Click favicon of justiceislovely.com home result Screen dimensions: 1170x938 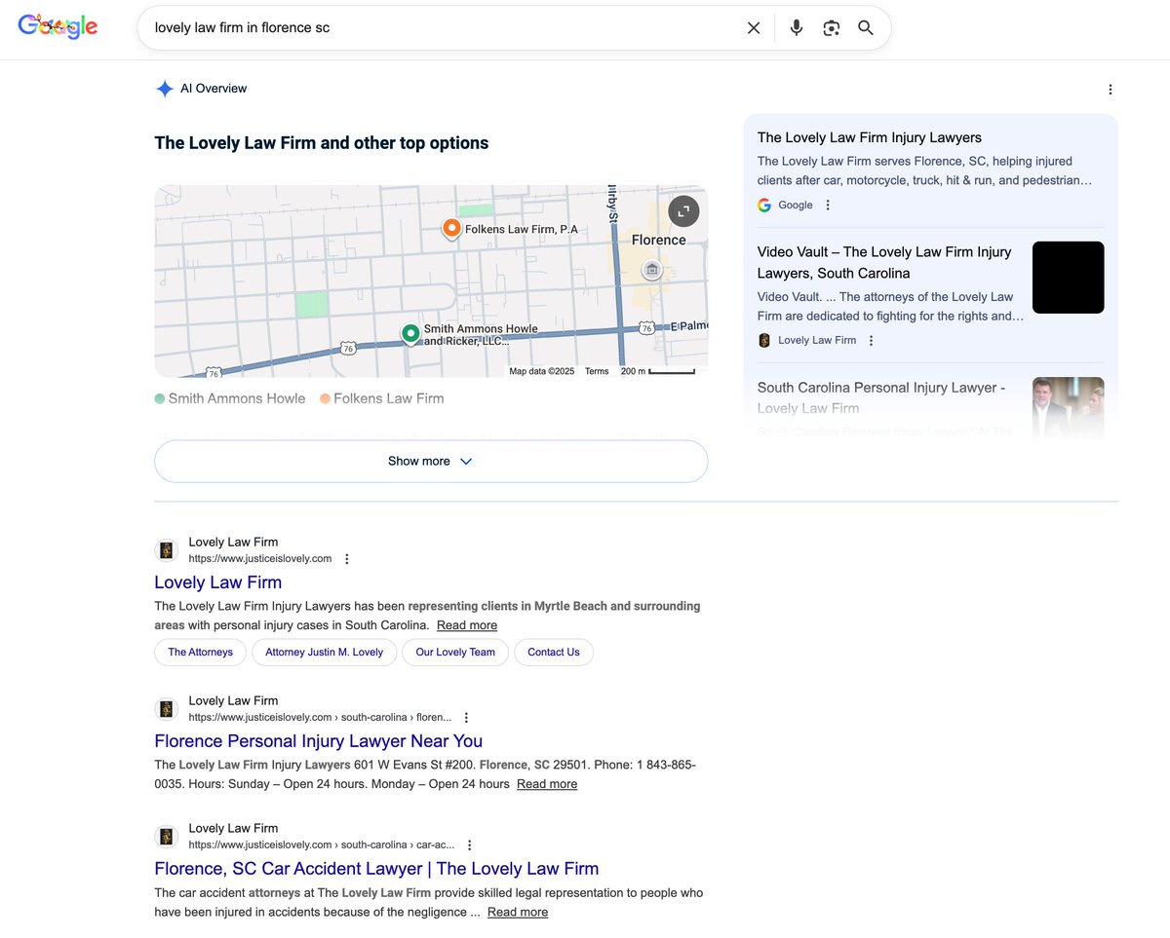(167, 550)
